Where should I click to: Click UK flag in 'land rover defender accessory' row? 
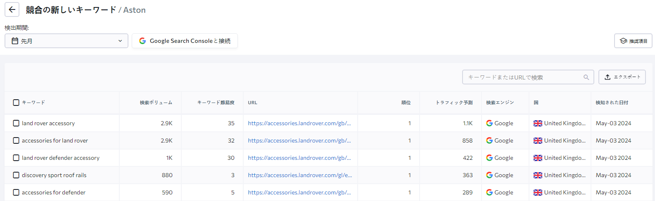point(538,158)
